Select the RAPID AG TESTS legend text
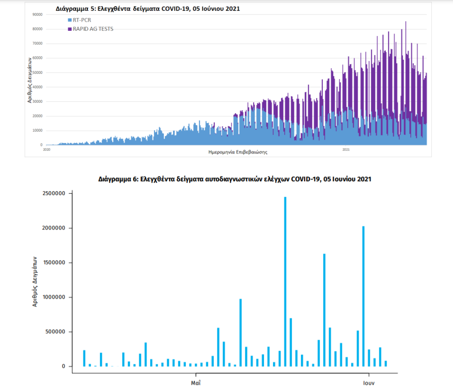453x389 pixels. point(93,29)
